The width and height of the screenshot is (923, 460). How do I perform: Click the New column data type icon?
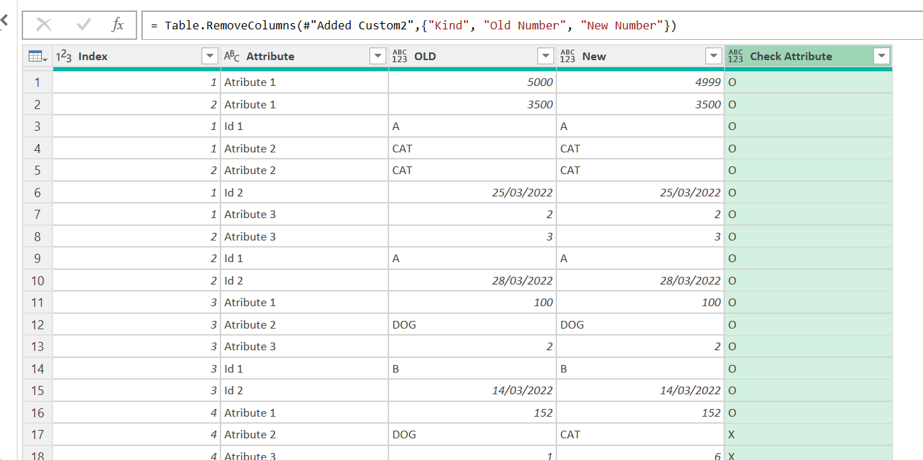(x=568, y=57)
